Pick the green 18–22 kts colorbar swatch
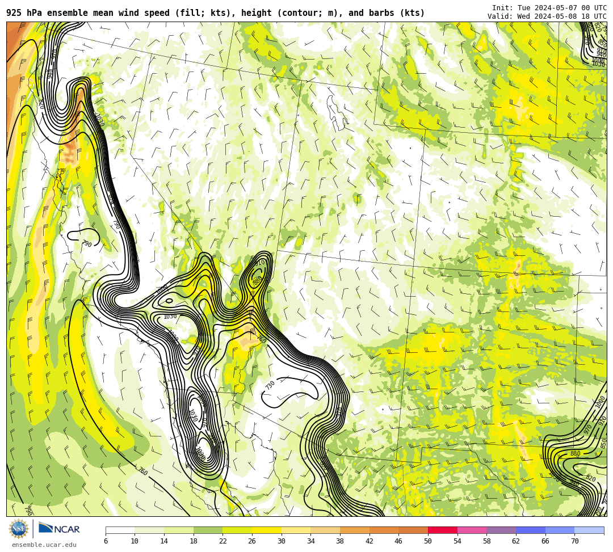Image resolution: width=613 pixels, height=552 pixels. click(208, 530)
